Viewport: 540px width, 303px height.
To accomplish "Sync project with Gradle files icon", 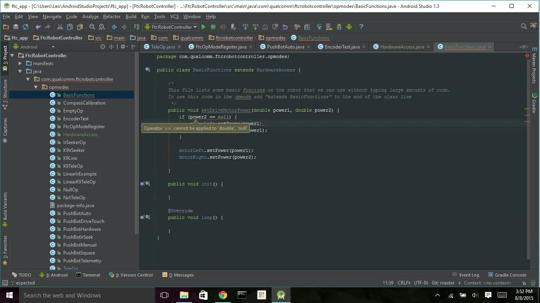I will (319, 27).
